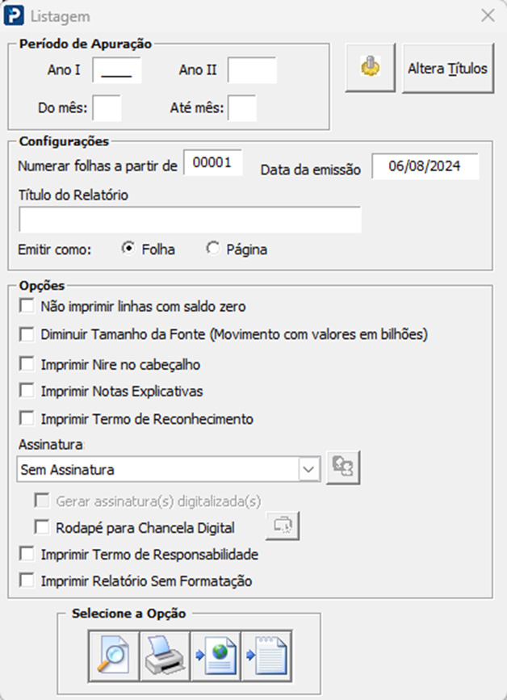Click the printer icon to print
Viewport: 507px width, 700px height.
tap(165, 656)
